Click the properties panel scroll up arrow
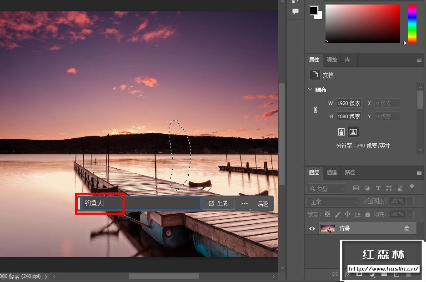 420,87
